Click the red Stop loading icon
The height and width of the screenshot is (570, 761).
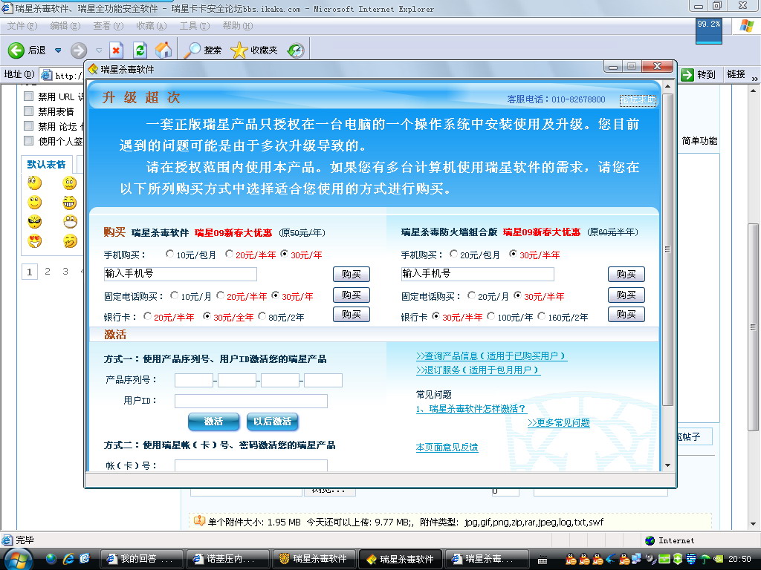[116, 50]
